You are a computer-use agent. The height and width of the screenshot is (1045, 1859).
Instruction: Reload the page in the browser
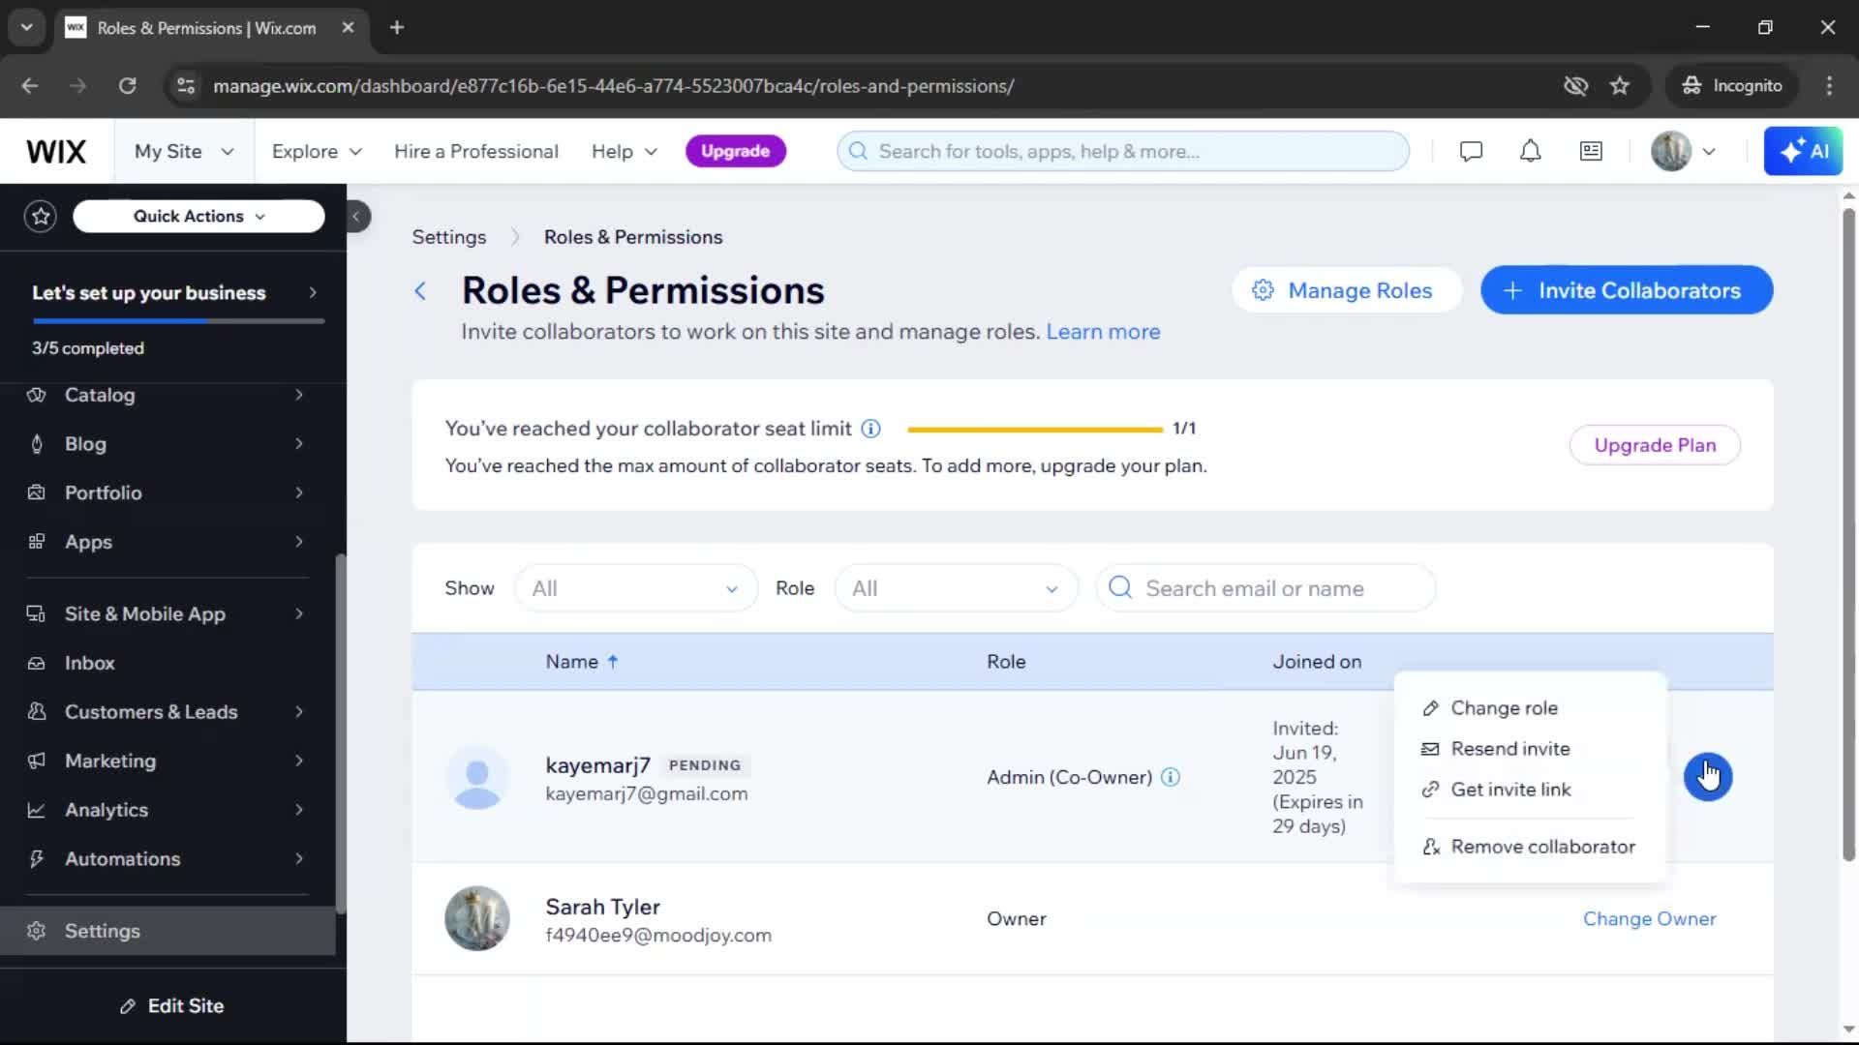tap(127, 86)
